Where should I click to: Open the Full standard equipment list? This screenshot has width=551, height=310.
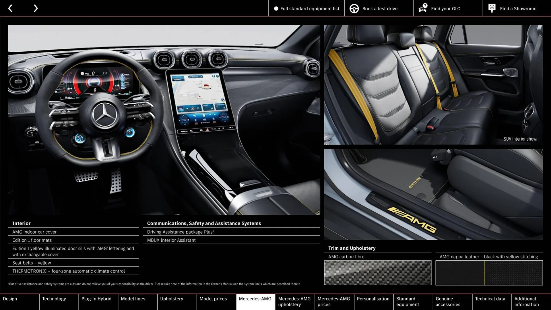306,8
